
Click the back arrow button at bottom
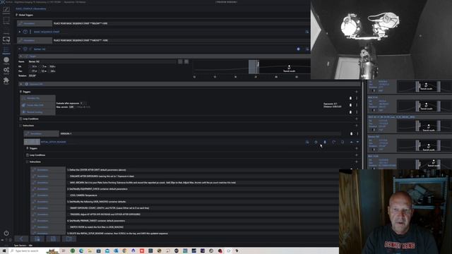pyautogui.click(x=21, y=238)
